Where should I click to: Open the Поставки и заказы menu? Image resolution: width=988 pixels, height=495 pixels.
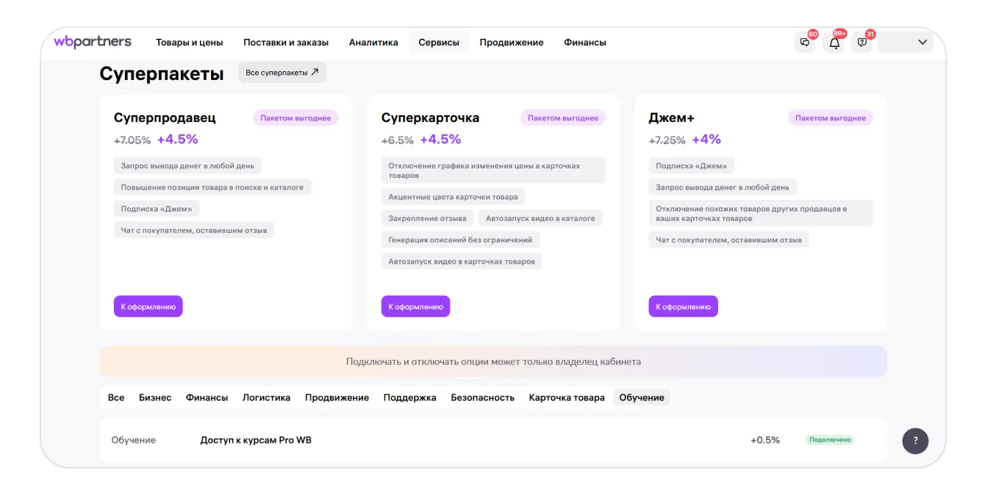[286, 43]
